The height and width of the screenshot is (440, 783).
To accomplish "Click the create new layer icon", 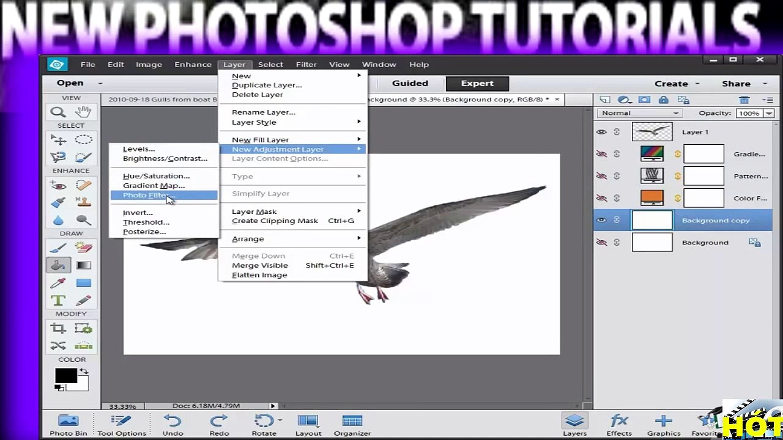I will [x=604, y=100].
